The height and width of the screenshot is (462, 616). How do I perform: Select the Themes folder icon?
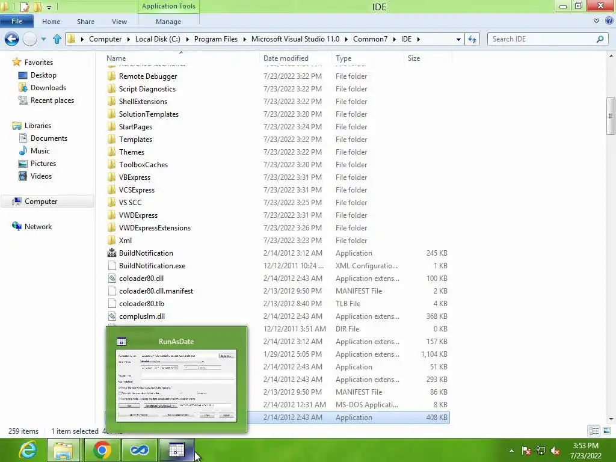coord(112,152)
